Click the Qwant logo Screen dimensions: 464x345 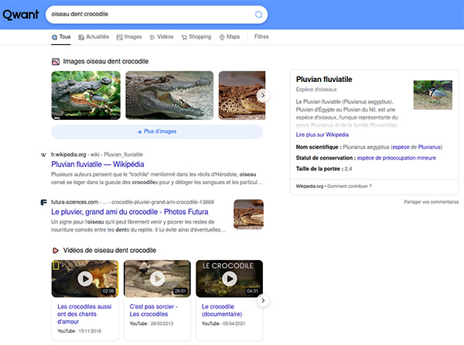[x=21, y=15]
